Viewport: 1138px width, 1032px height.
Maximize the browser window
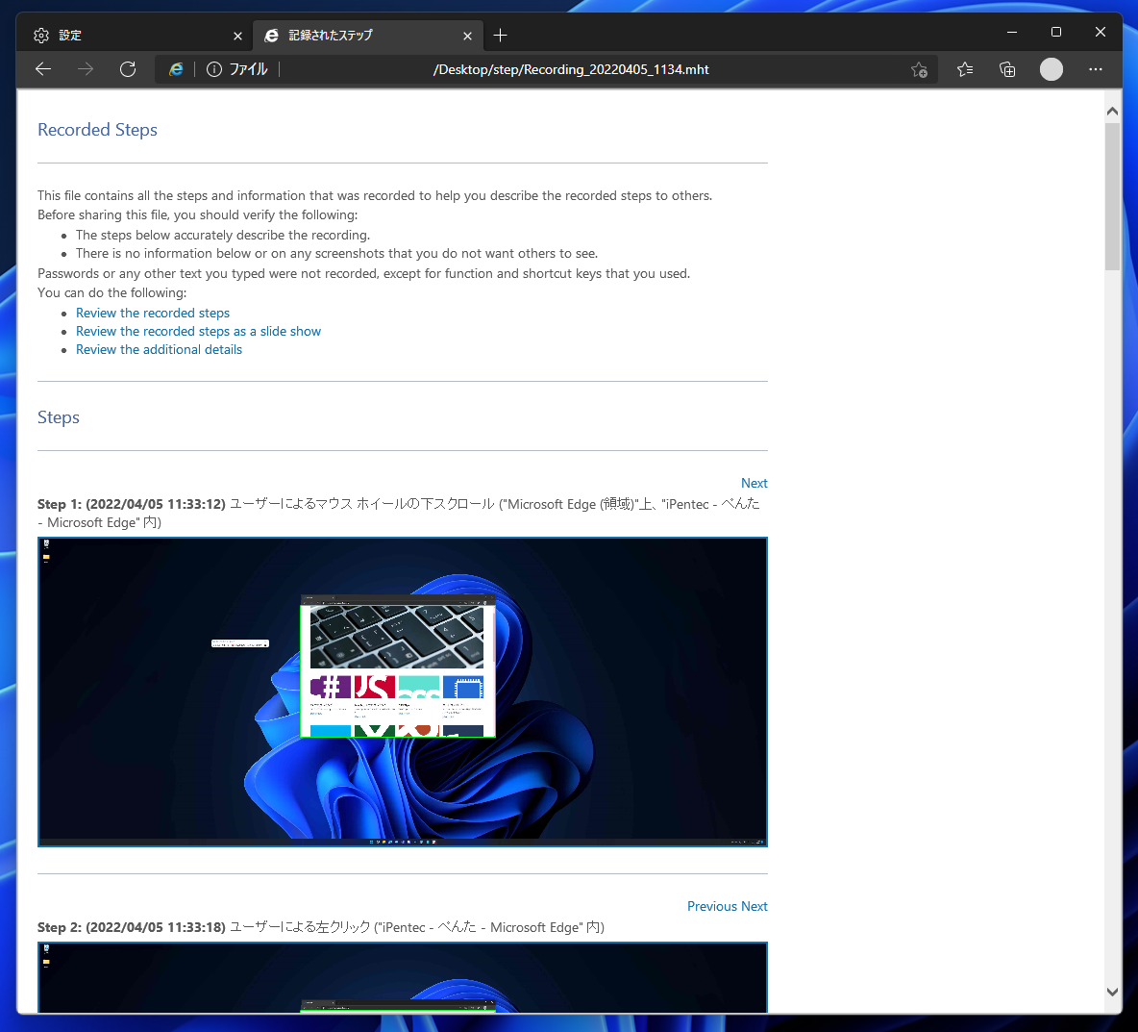click(1056, 32)
